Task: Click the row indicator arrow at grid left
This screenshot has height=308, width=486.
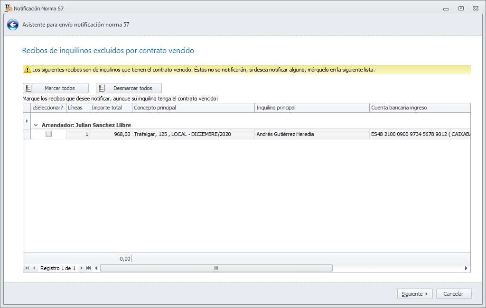Action: point(27,121)
